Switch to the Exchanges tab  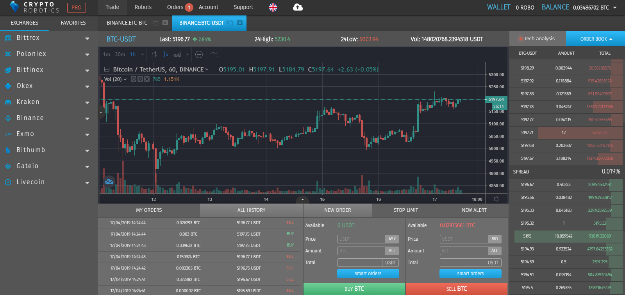click(x=24, y=23)
